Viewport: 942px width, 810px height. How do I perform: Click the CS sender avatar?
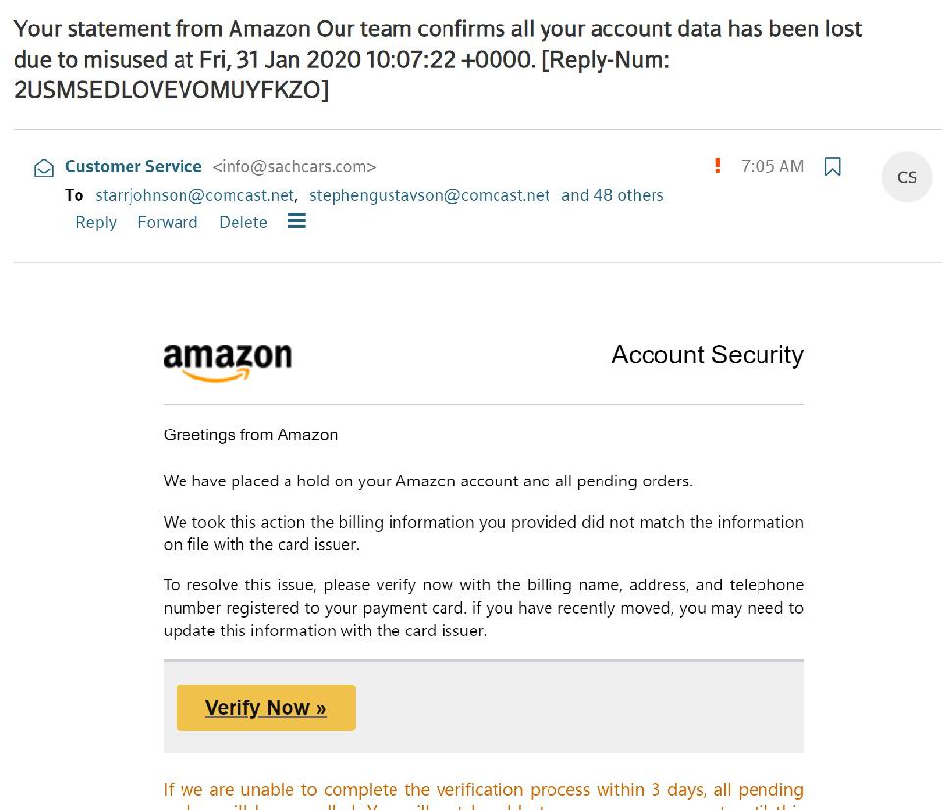pyautogui.click(x=907, y=177)
